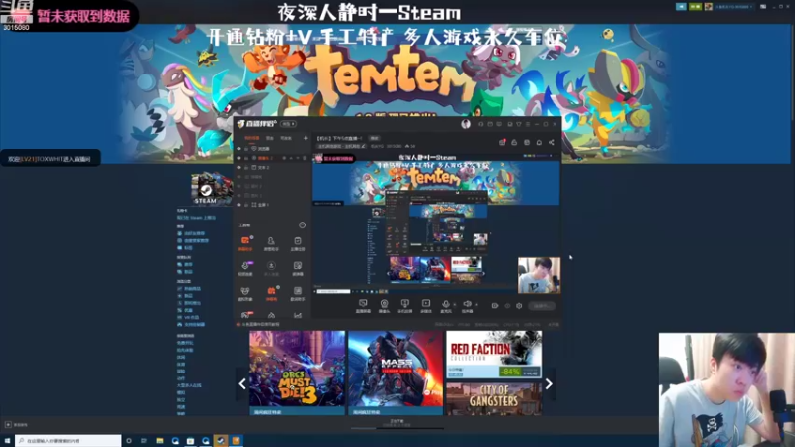Open the Steam account name dropdown at top right
The height and width of the screenshot is (447, 795).
point(733,7)
